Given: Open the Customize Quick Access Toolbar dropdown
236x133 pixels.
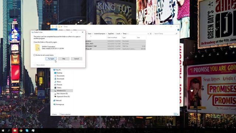Looking at the screenshot, I should (62, 27).
